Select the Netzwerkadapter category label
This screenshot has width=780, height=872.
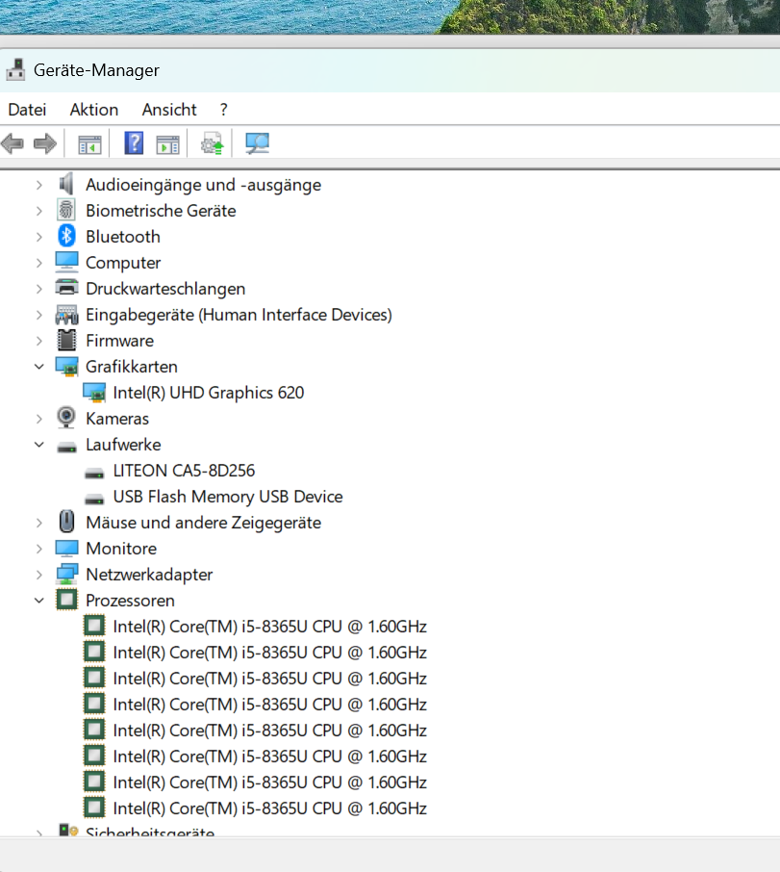[x=149, y=575]
